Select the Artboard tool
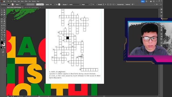This screenshot has height=97, width=172. 2,37
